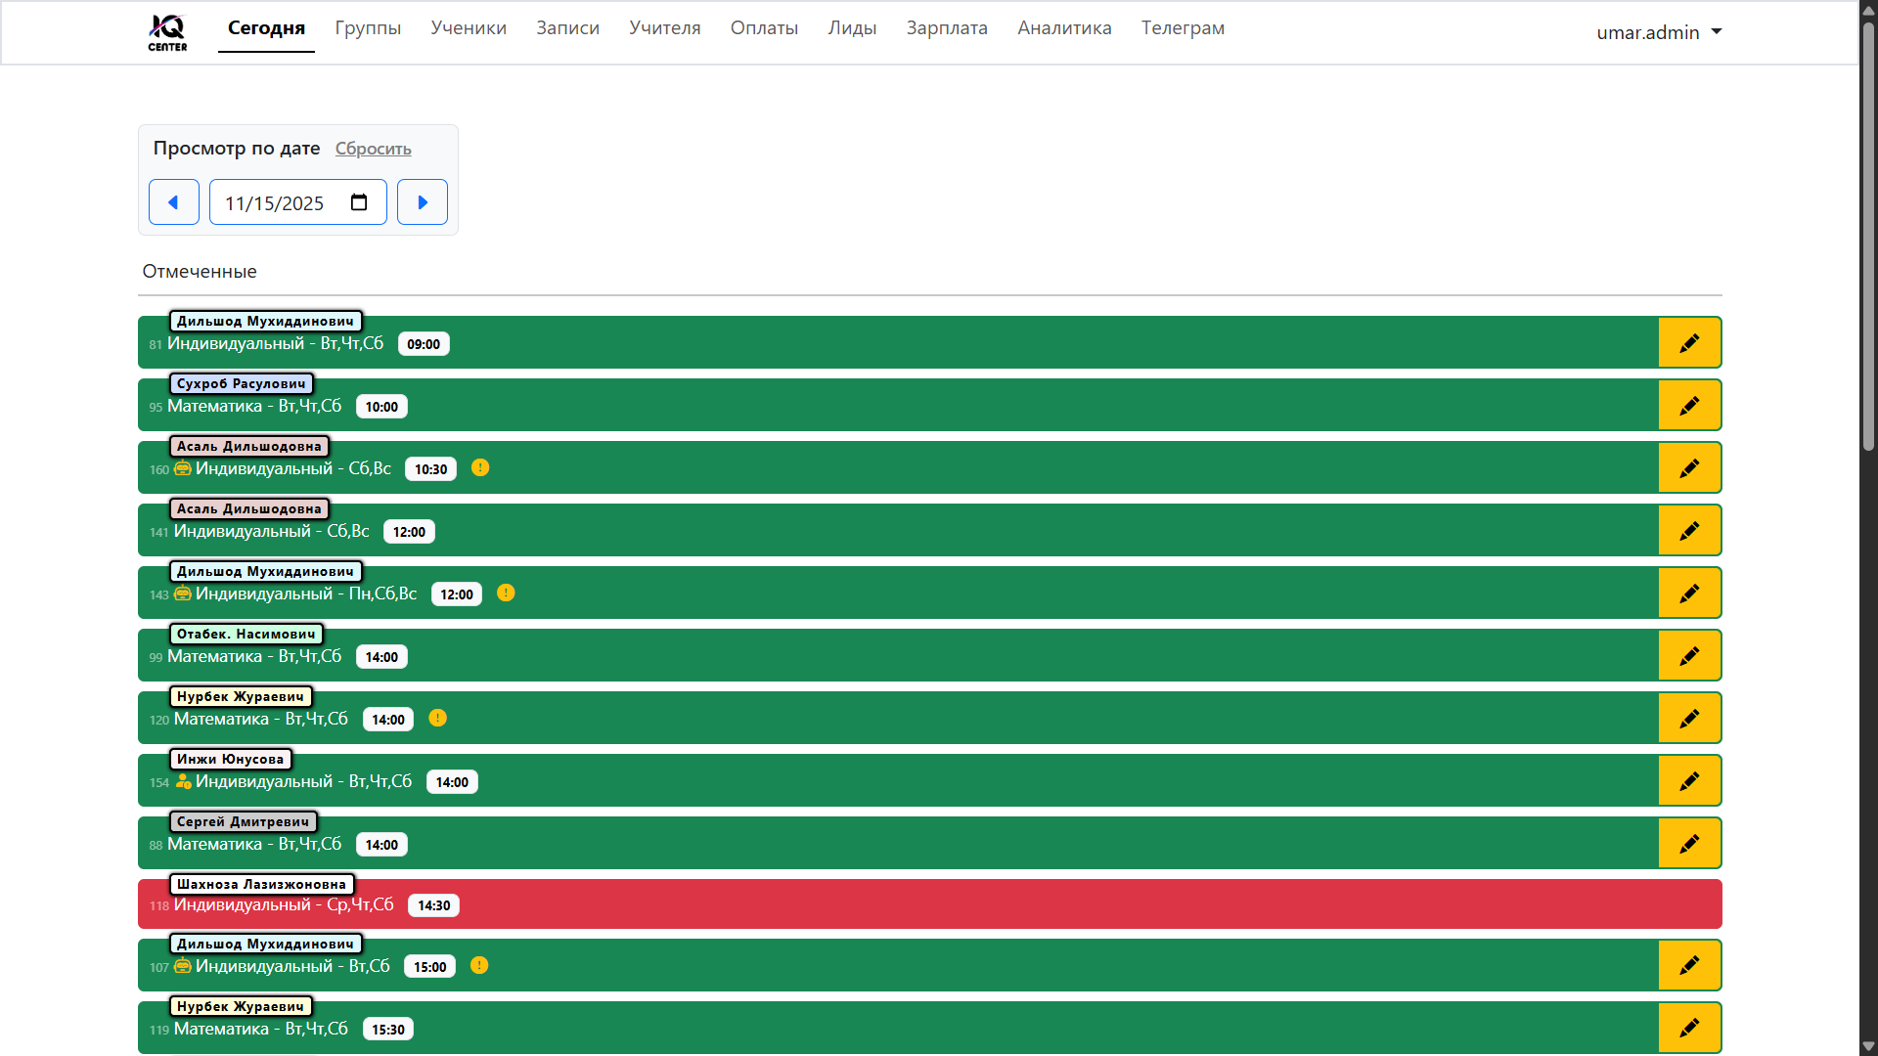This screenshot has height=1056, width=1878.
Task: Go to next day arrow button
Action: [423, 202]
